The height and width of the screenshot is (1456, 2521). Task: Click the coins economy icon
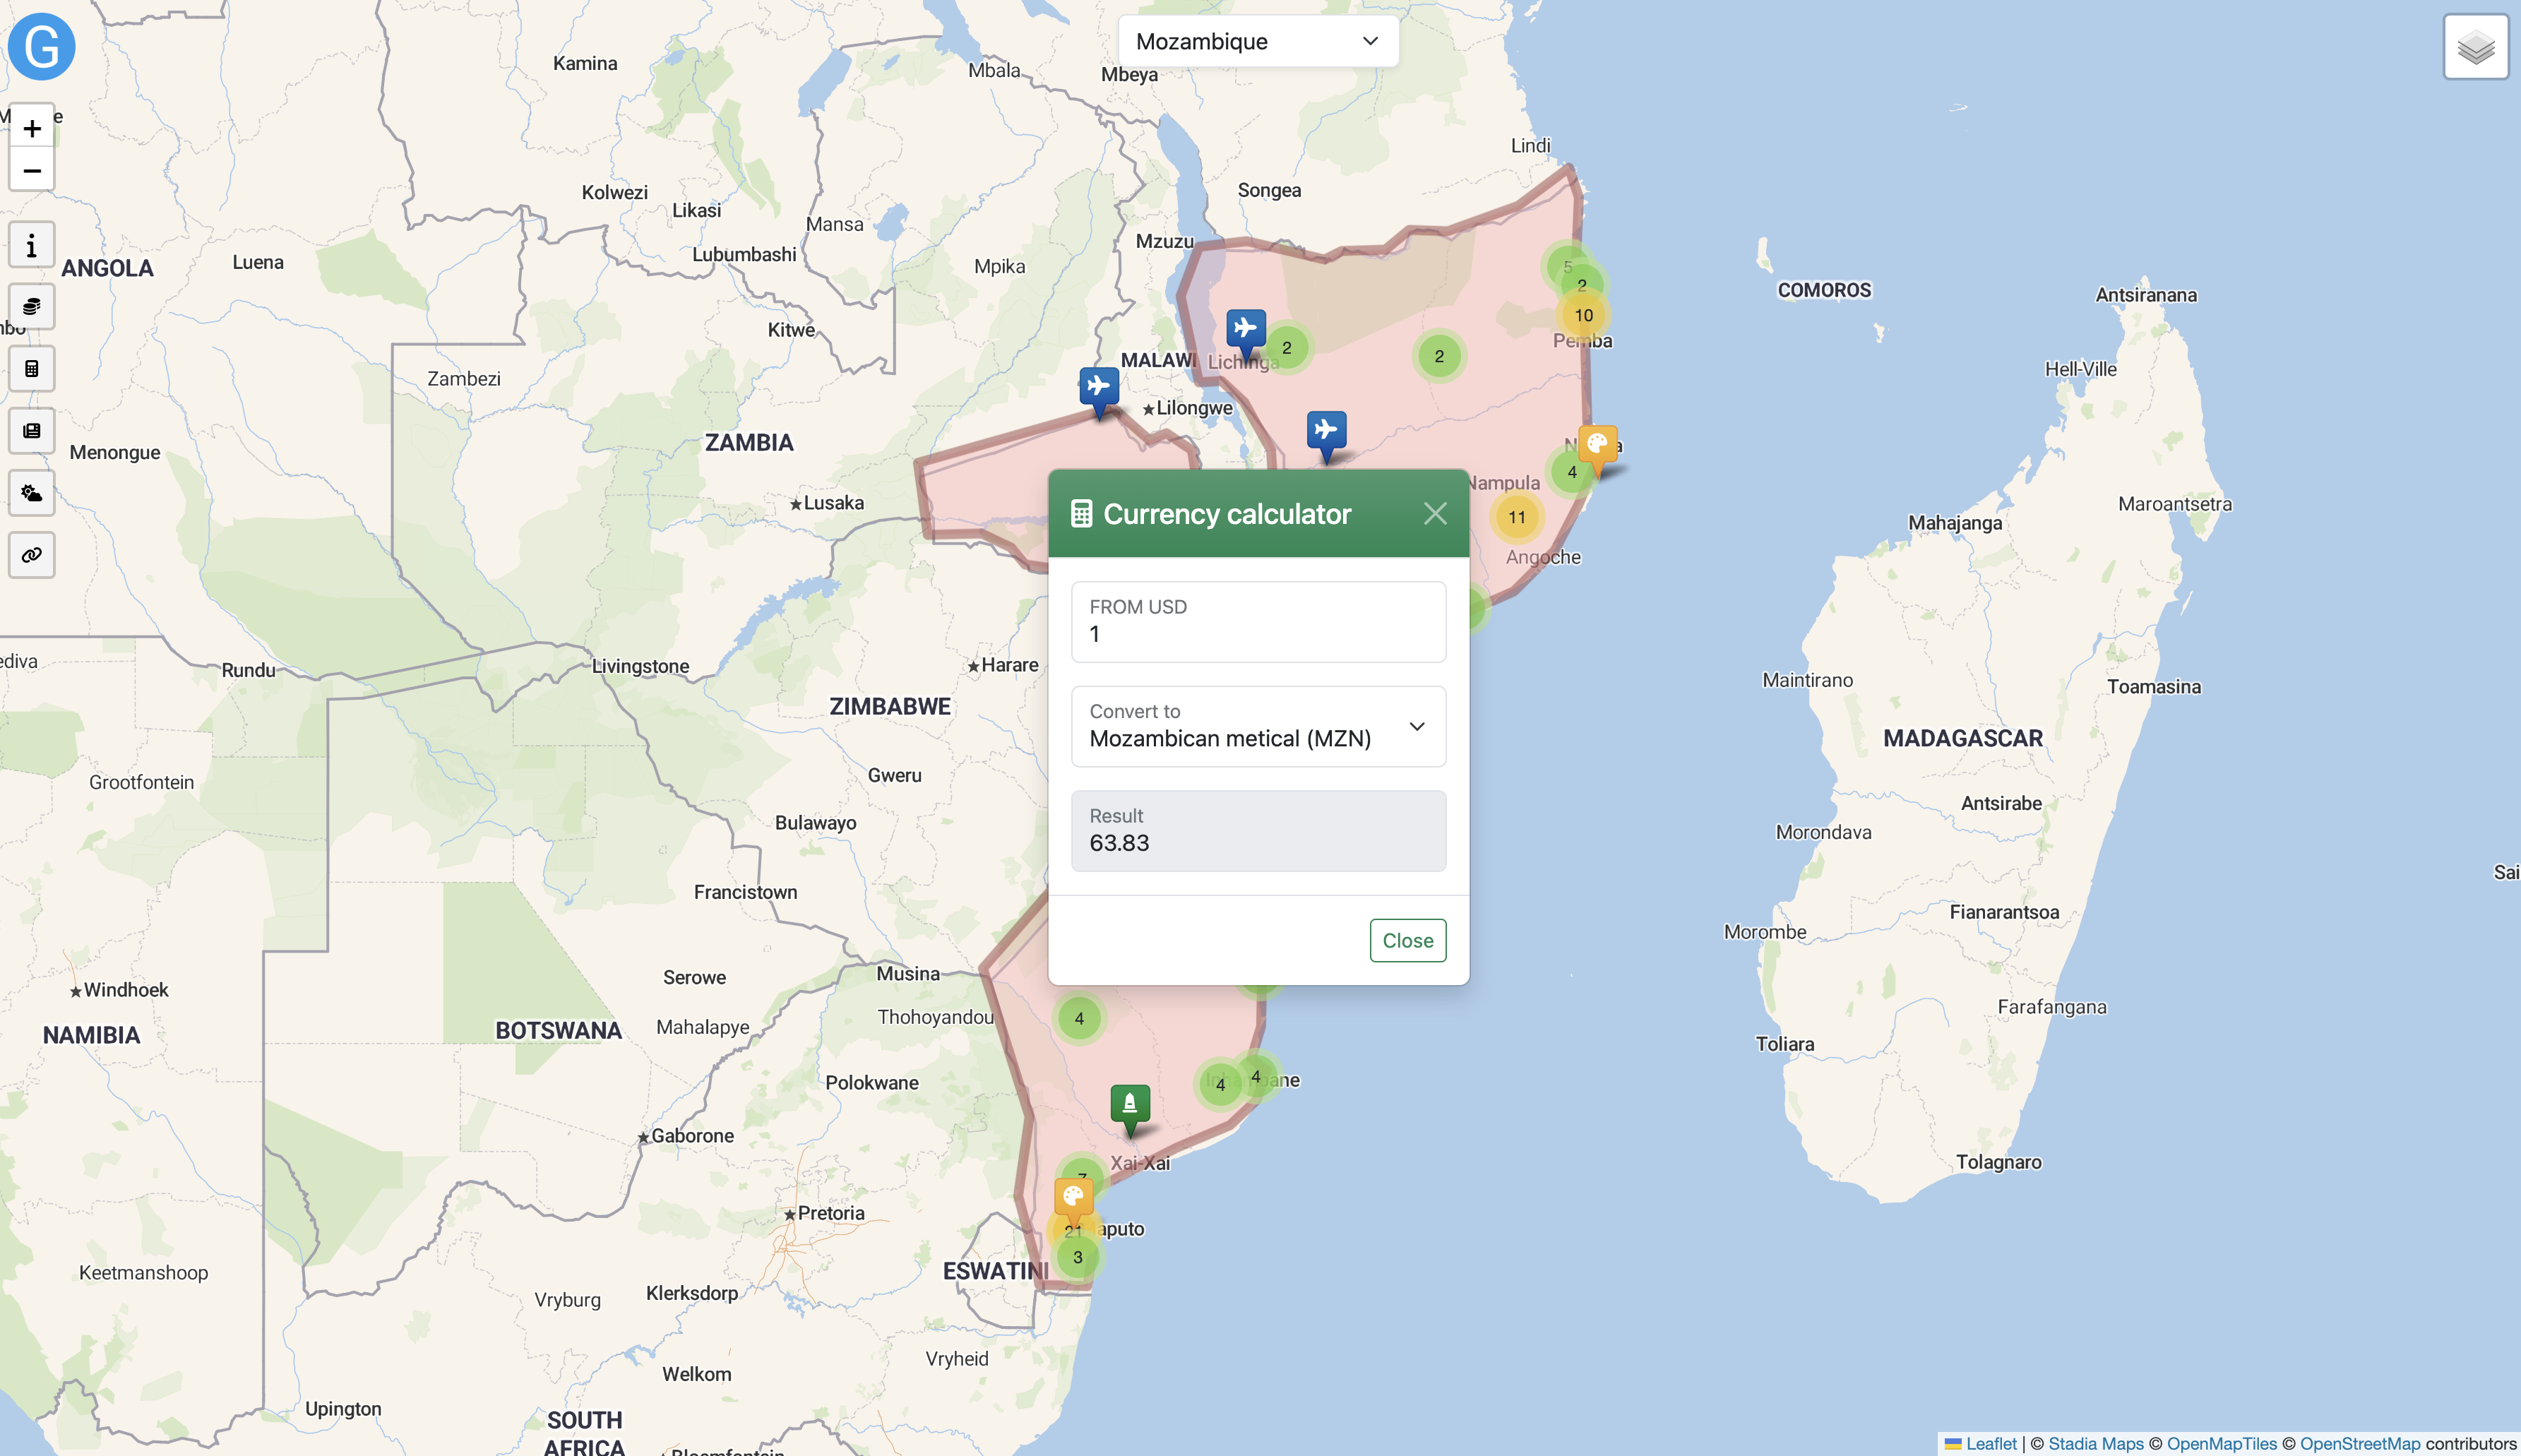(x=32, y=307)
